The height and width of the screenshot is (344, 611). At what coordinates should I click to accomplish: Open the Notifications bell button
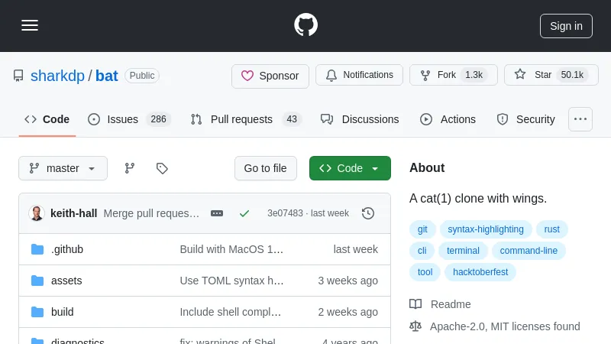tap(359, 75)
